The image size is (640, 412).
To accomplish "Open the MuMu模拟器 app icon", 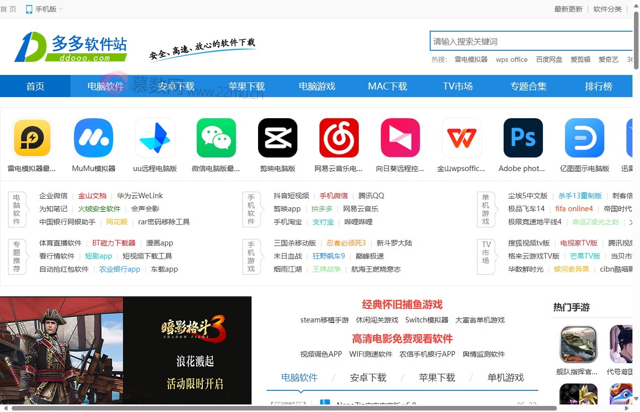I will coord(93,137).
